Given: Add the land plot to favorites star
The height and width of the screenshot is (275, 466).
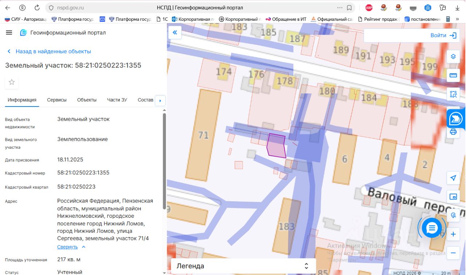Looking at the screenshot, I should (x=12, y=82).
